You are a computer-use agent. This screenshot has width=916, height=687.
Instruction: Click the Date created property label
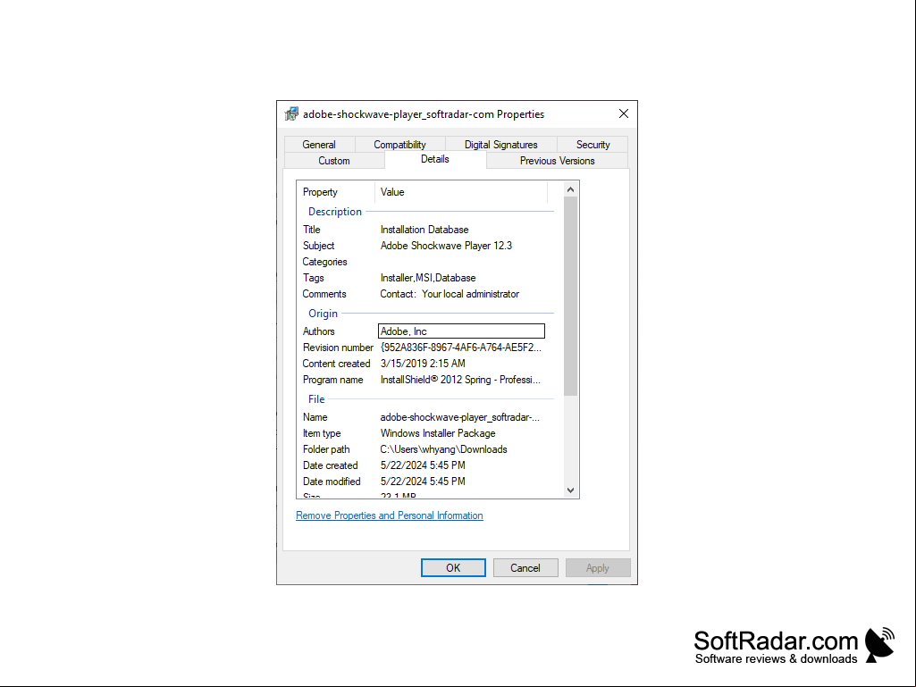[x=330, y=465]
